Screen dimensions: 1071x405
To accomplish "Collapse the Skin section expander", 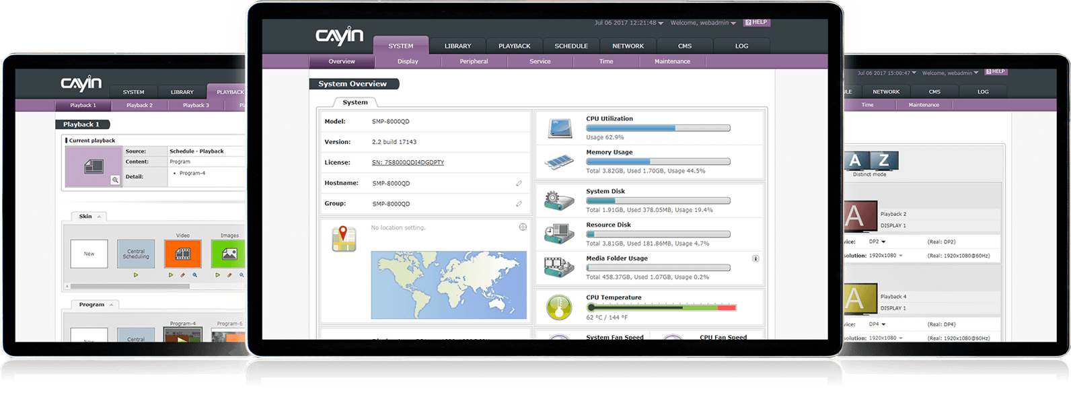I will point(99,217).
